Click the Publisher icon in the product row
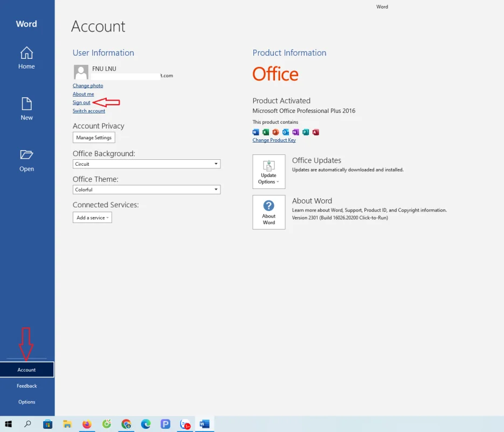Screen dimensions: 504x432 pos(305,132)
